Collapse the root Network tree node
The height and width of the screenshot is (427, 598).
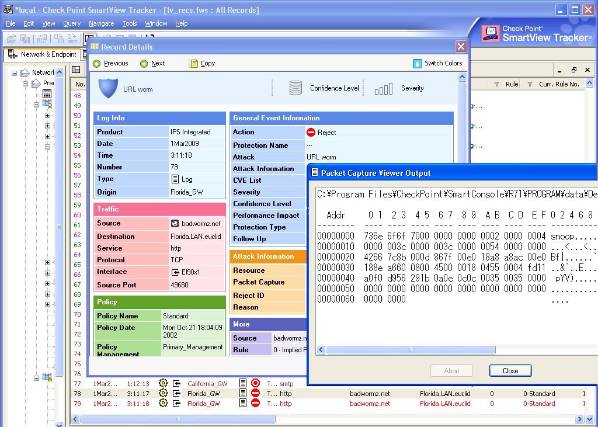tap(15, 72)
